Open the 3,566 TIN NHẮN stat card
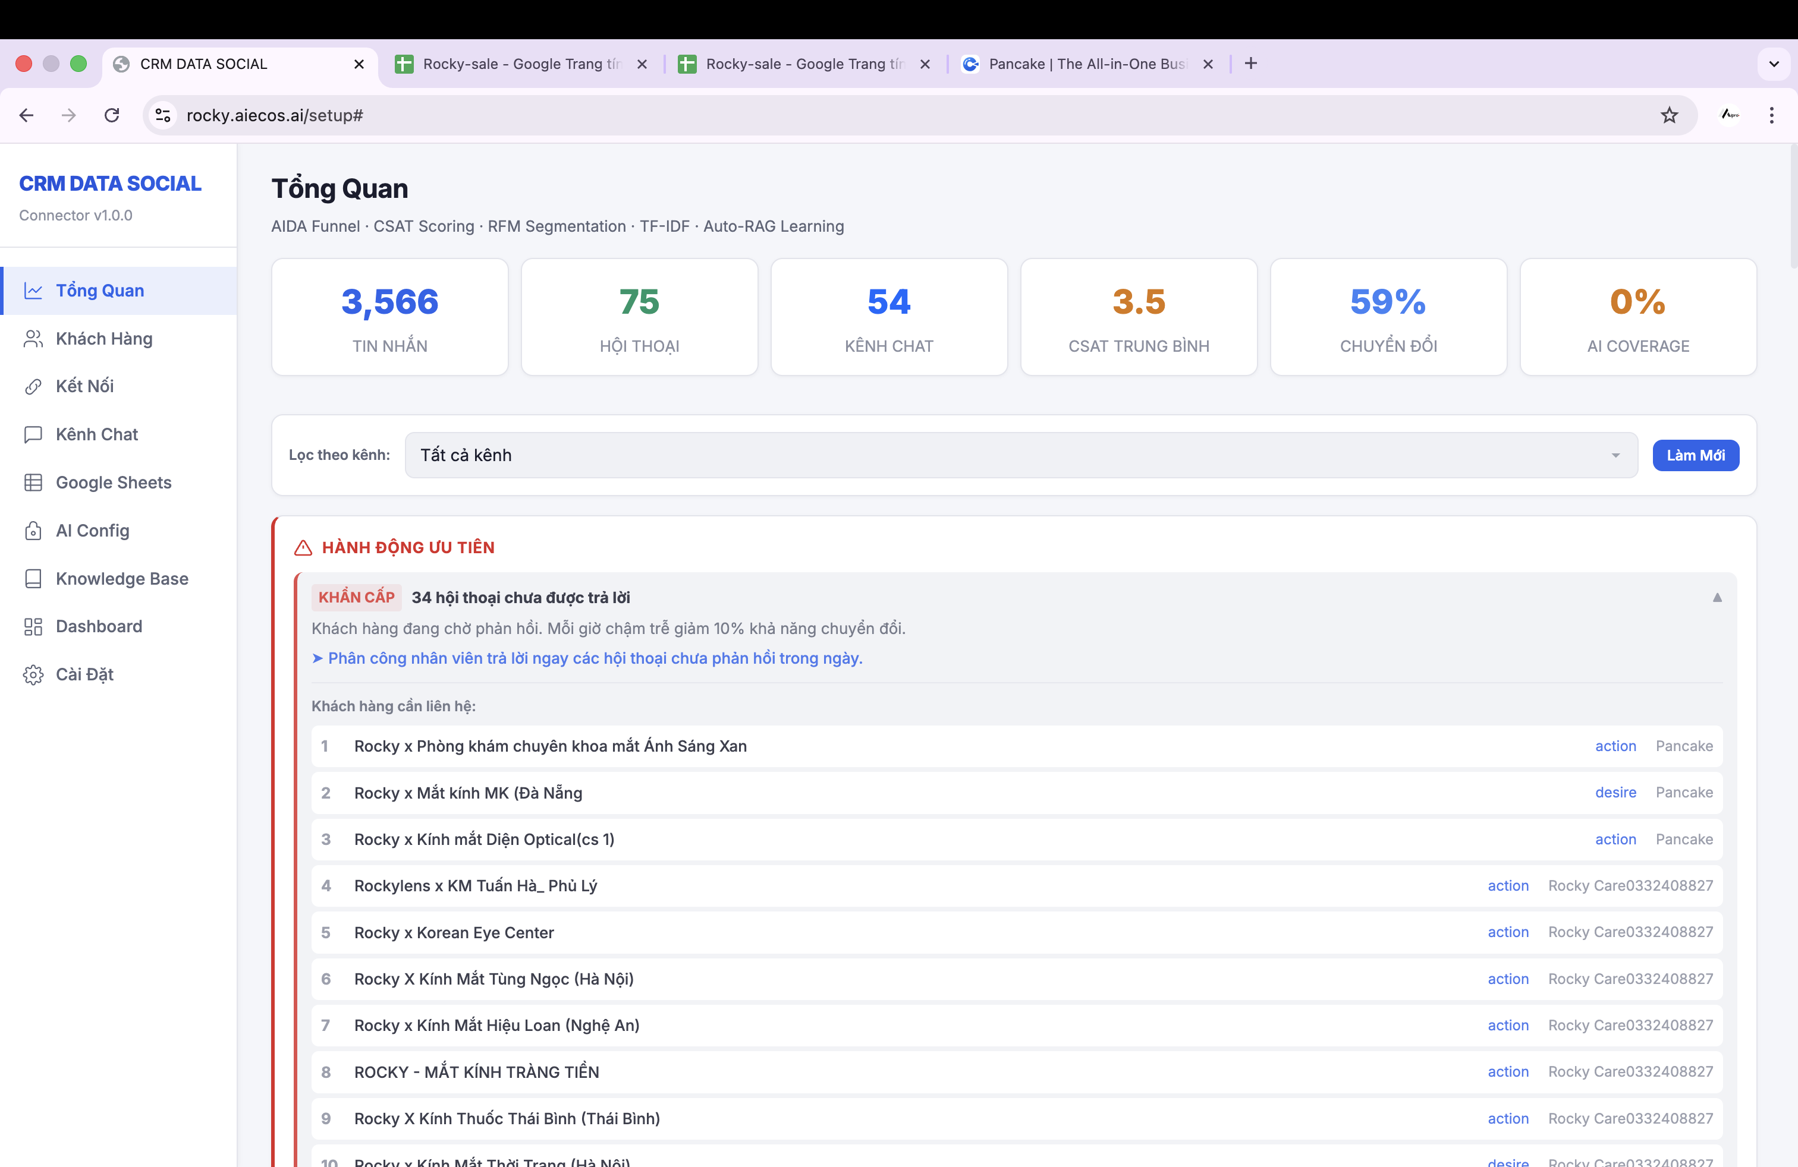 click(390, 317)
